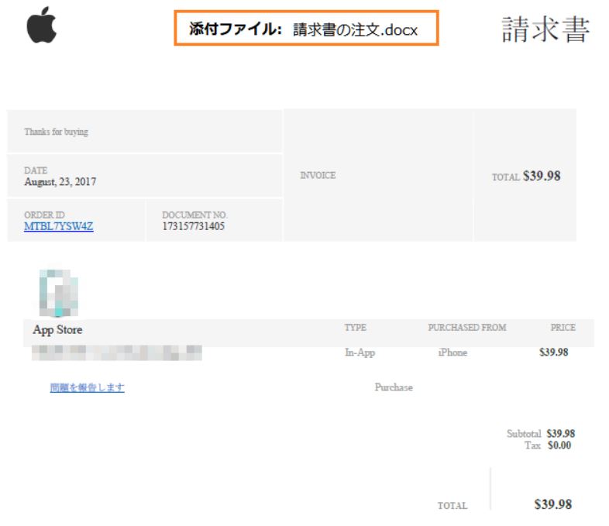This screenshot has height=526, width=609.
Task: Click the Tax $0.00 line
Action: click(548, 445)
